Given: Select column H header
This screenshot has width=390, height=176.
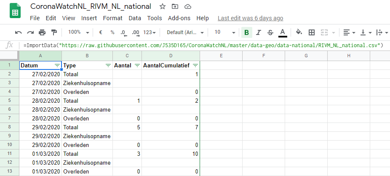Looking at the screenshot, I should (x=349, y=56).
